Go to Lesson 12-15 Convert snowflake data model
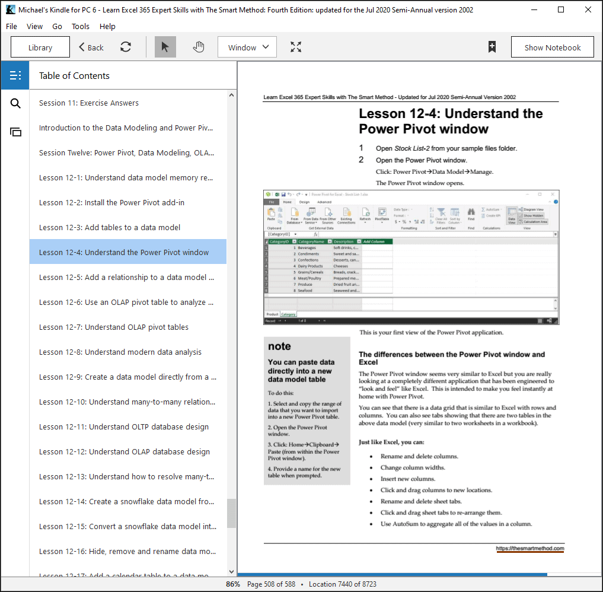Viewport: 603px width, 592px height. 127,526
